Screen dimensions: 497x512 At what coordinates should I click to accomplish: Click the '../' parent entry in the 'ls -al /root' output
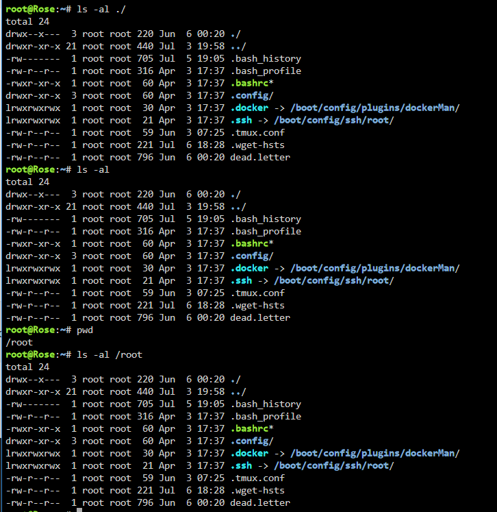238,392
